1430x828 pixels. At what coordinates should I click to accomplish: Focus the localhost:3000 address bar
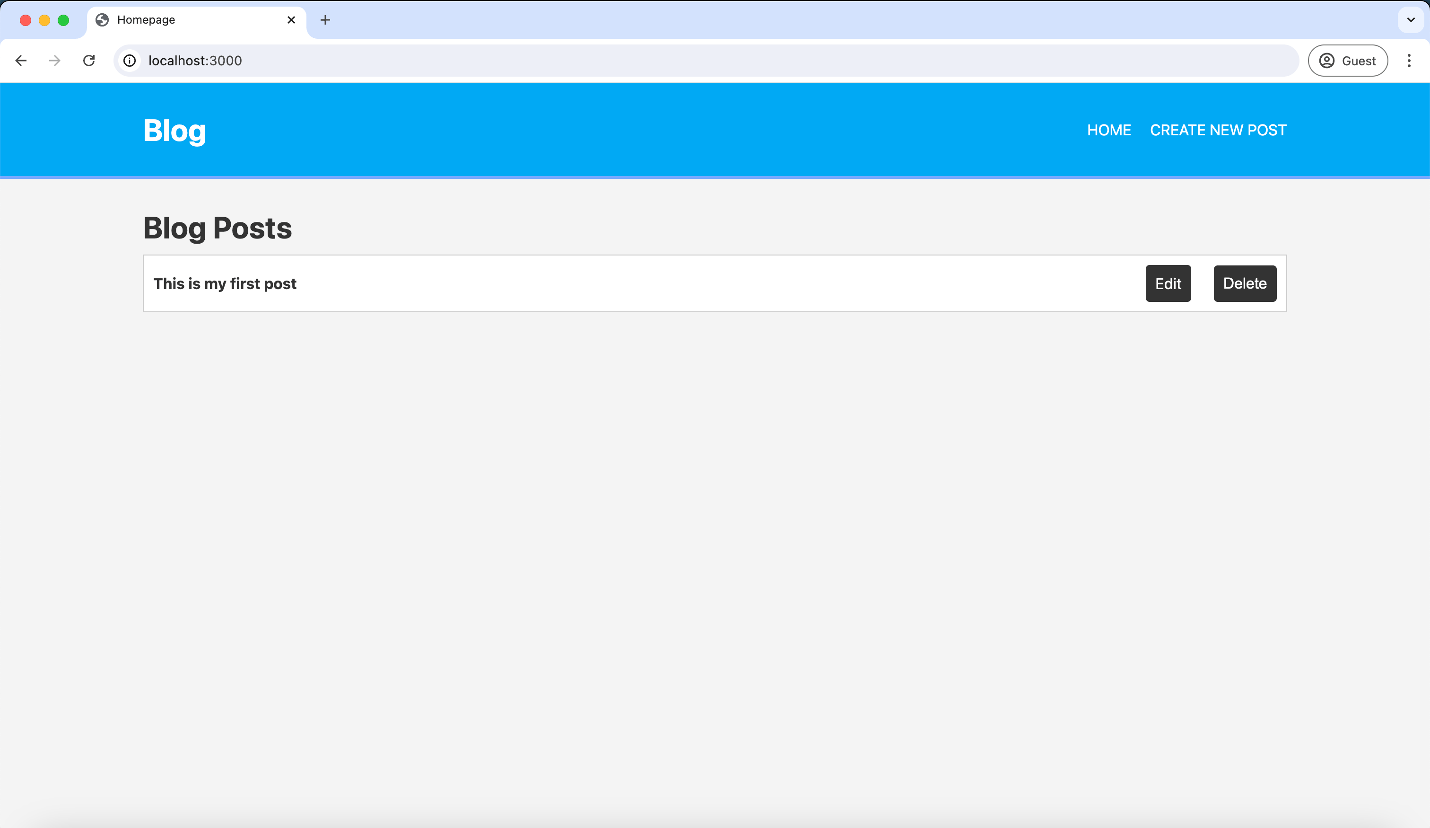click(x=706, y=61)
